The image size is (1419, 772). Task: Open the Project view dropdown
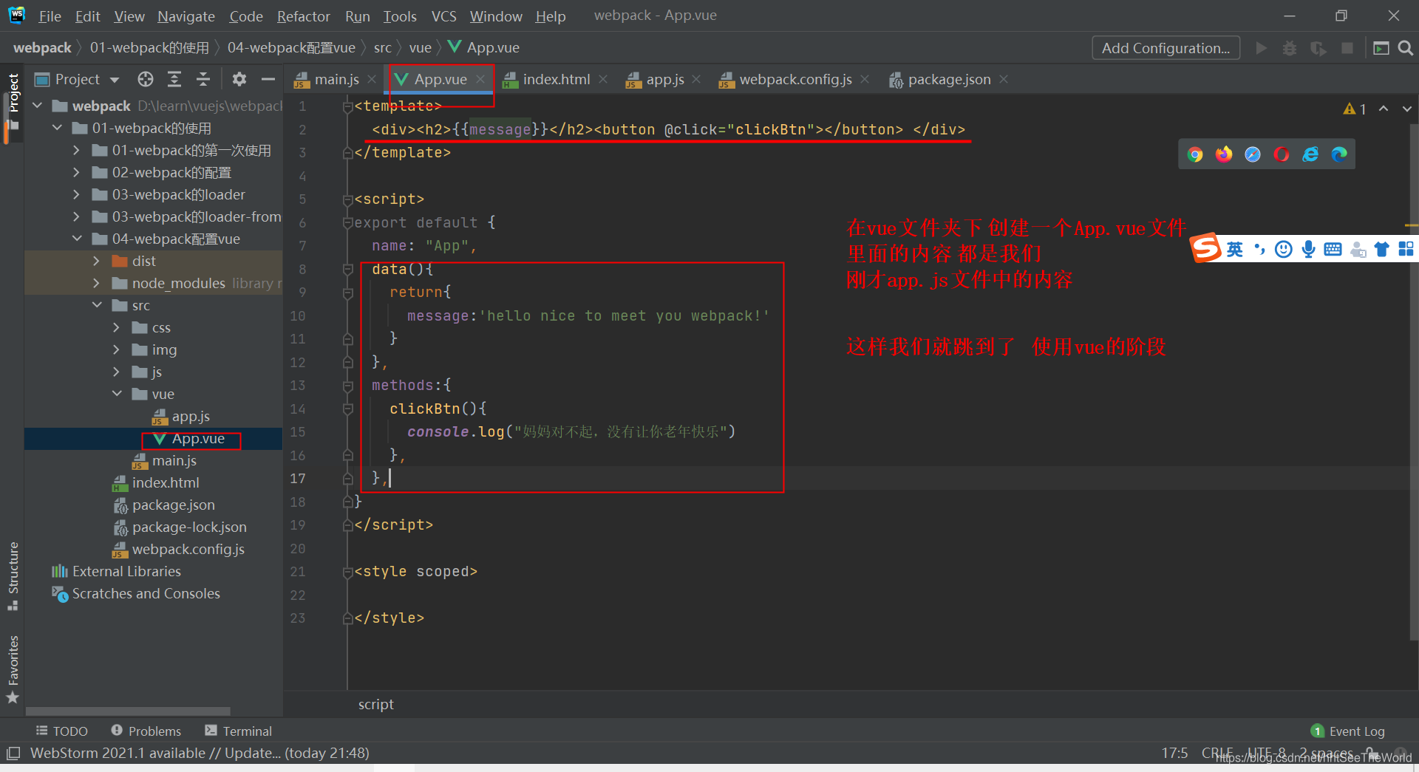point(115,79)
